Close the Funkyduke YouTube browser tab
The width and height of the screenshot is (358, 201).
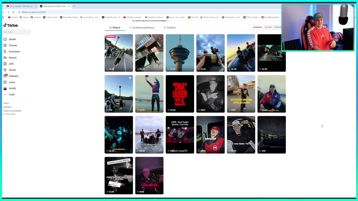[x=36, y=6]
